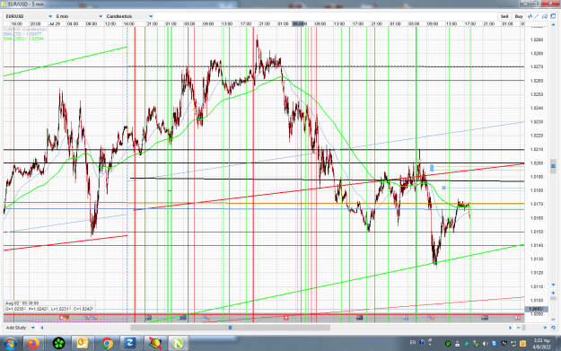Click the volume speaker tray icon
561x351 pixels.
pos(485,344)
